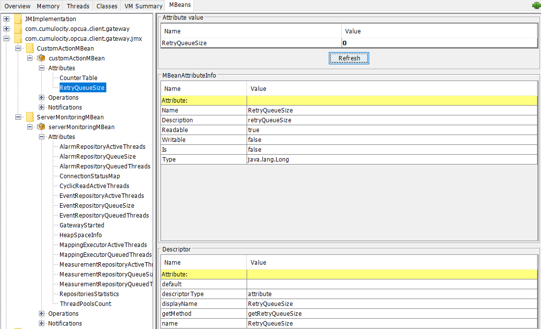Switch to the Threads tab
This screenshot has width=541, height=329.
click(77, 6)
